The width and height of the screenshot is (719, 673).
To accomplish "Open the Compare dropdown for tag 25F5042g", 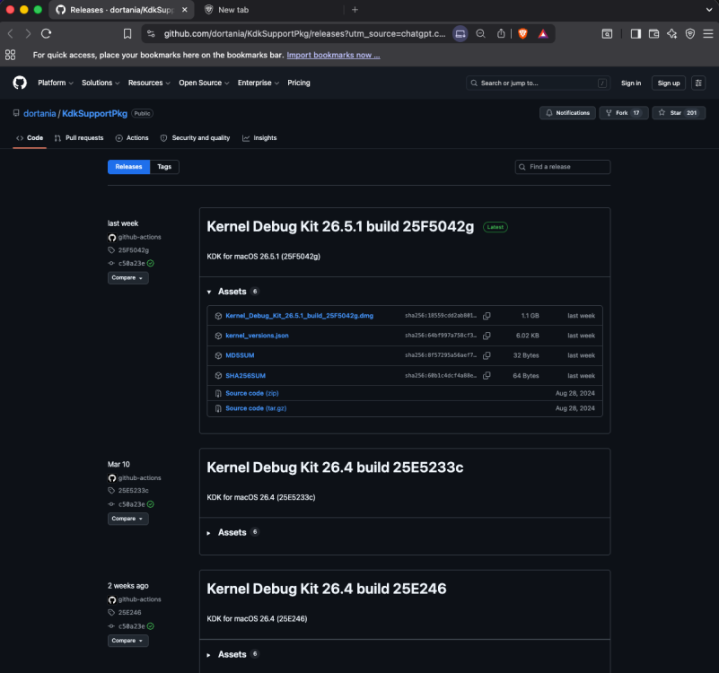I will click(x=128, y=278).
